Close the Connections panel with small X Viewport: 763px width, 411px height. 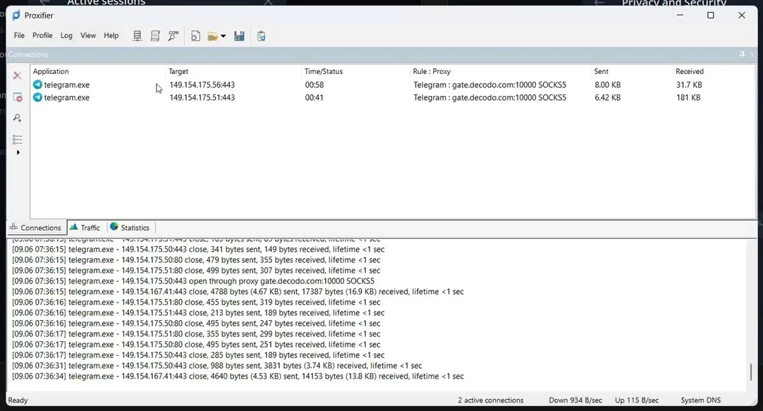pos(752,54)
